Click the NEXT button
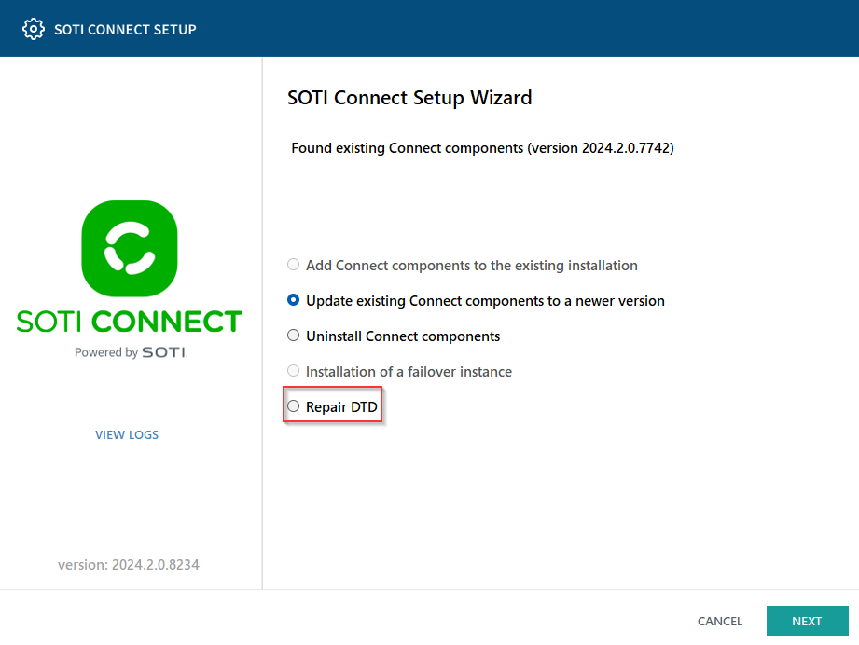Image resolution: width=859 pixels, height=645 pixels. click(x=807, y=621)
